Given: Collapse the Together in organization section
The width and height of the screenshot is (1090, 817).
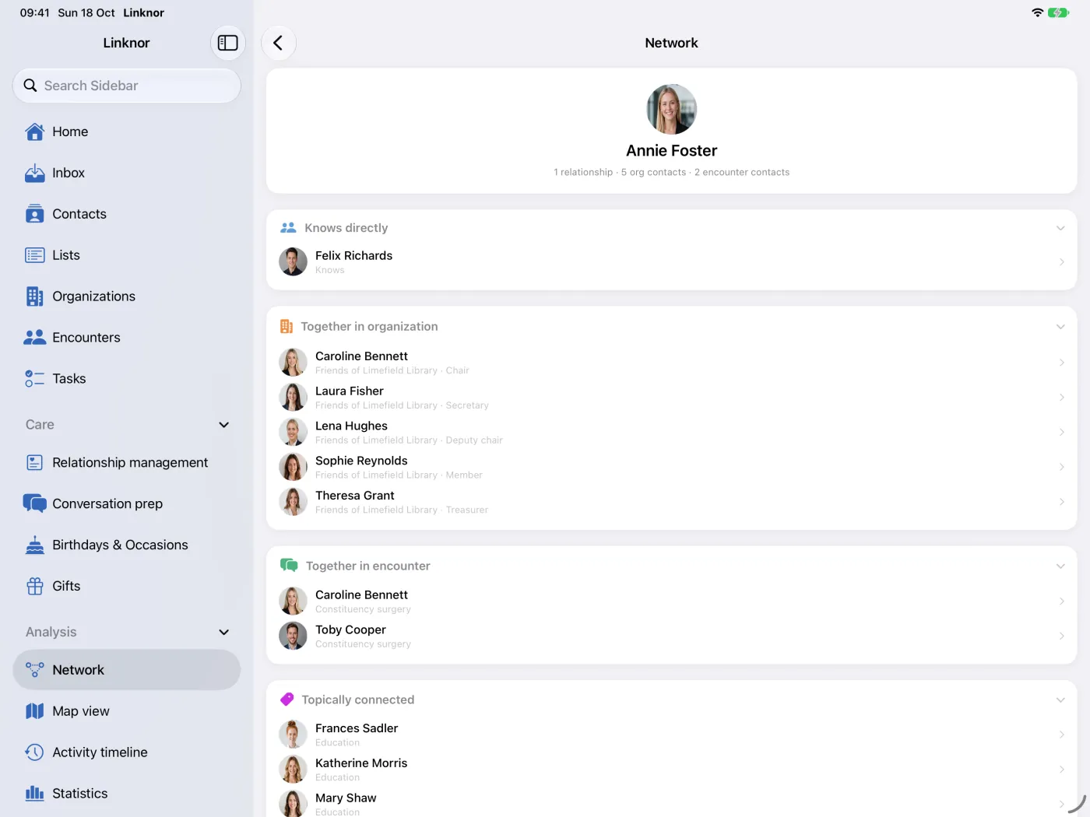Looking at the screenshot, I should tap(1060, 327).
